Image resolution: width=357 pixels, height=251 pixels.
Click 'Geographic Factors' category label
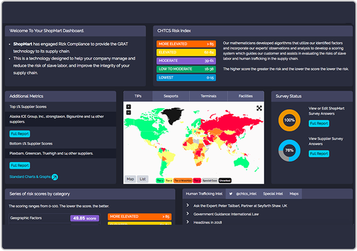[26, 218]
